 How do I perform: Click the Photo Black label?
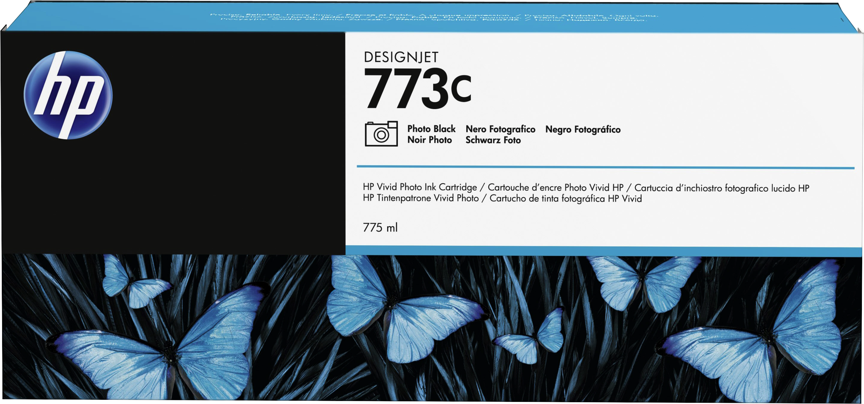pyautogui.click(x=431, y=129)
